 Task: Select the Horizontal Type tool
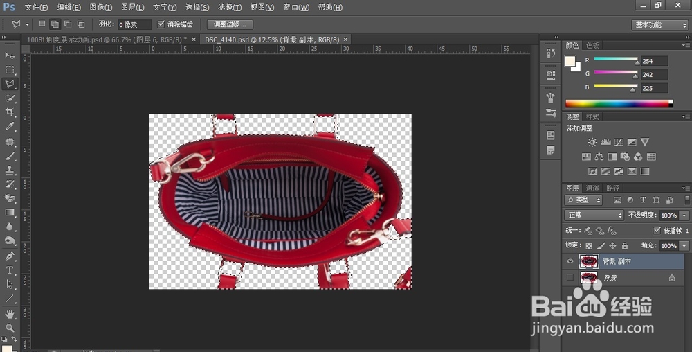[x=10, y=270]
